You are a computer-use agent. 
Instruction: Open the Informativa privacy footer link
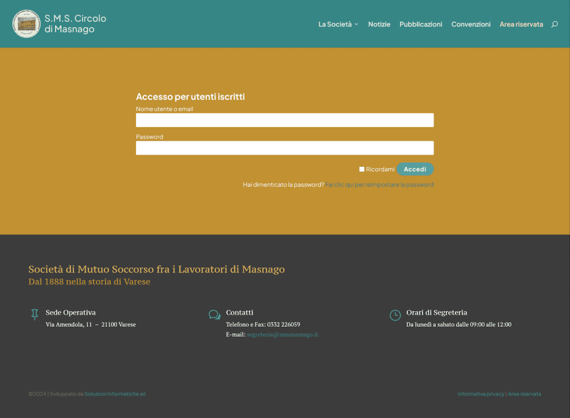point(480,394)
